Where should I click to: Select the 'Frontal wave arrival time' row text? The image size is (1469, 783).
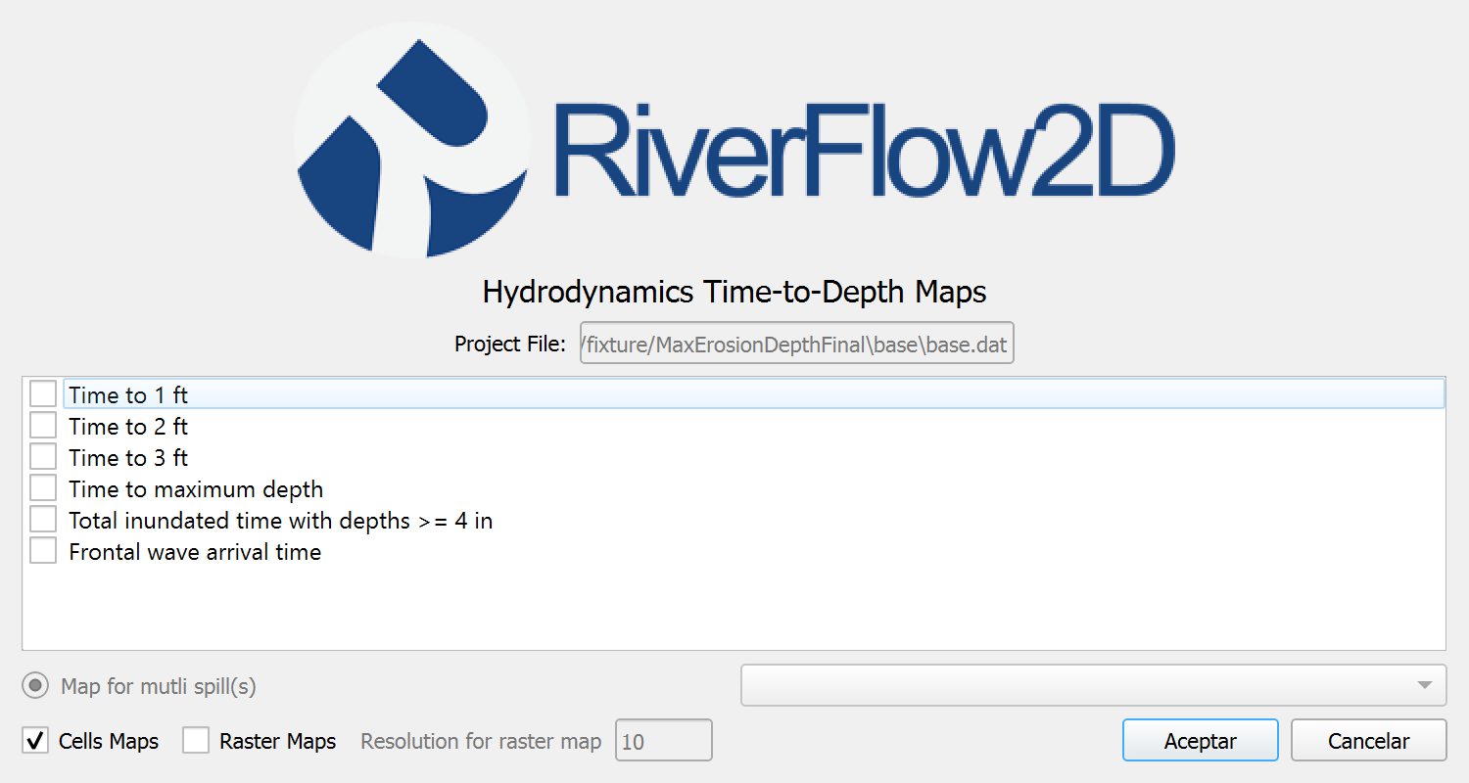tap(195, 552)
